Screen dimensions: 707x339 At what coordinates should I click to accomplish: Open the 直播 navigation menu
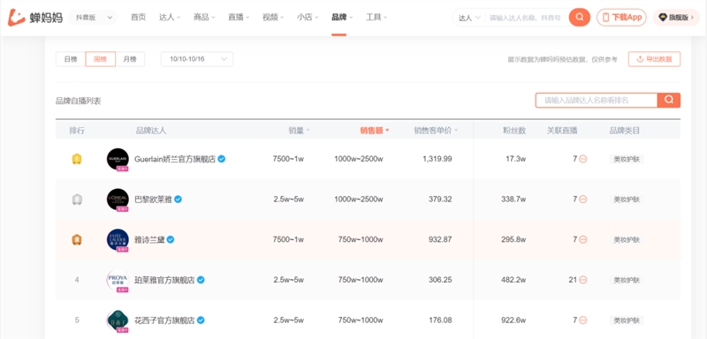tap(239, 18)
